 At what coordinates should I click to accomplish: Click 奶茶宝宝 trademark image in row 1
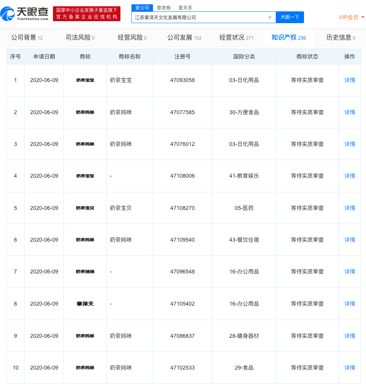tap(85, 80)
